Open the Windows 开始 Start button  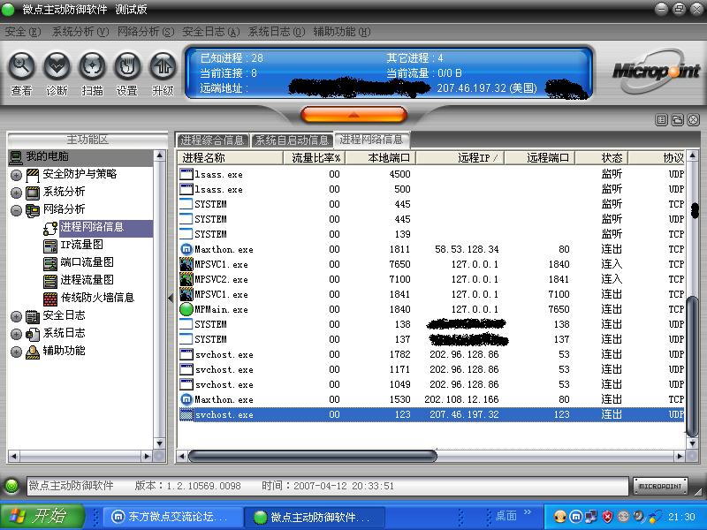(42, 516)
